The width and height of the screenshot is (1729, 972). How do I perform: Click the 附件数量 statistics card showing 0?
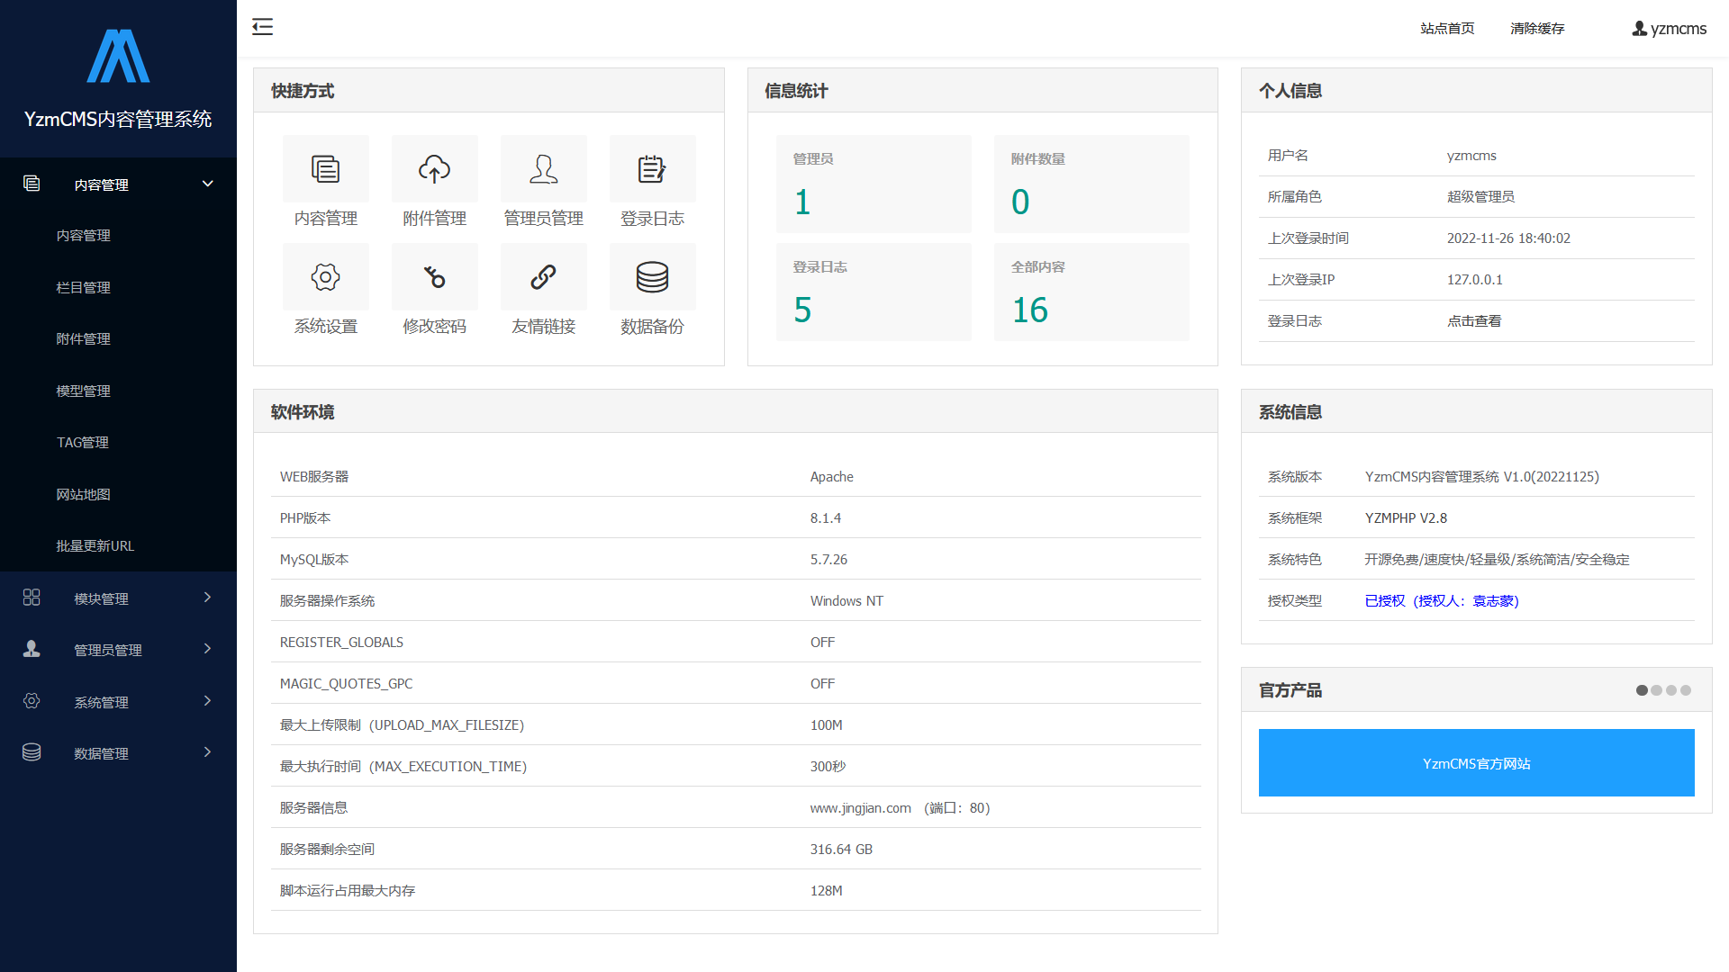[x=1091, y=184]
